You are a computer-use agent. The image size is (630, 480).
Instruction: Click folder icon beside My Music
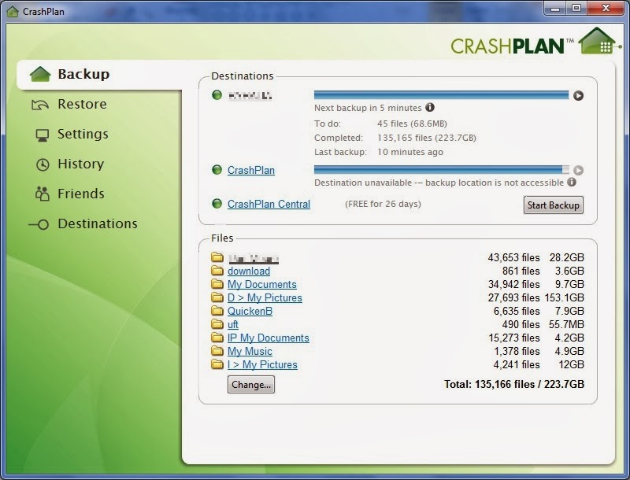[x=217, y=351]
